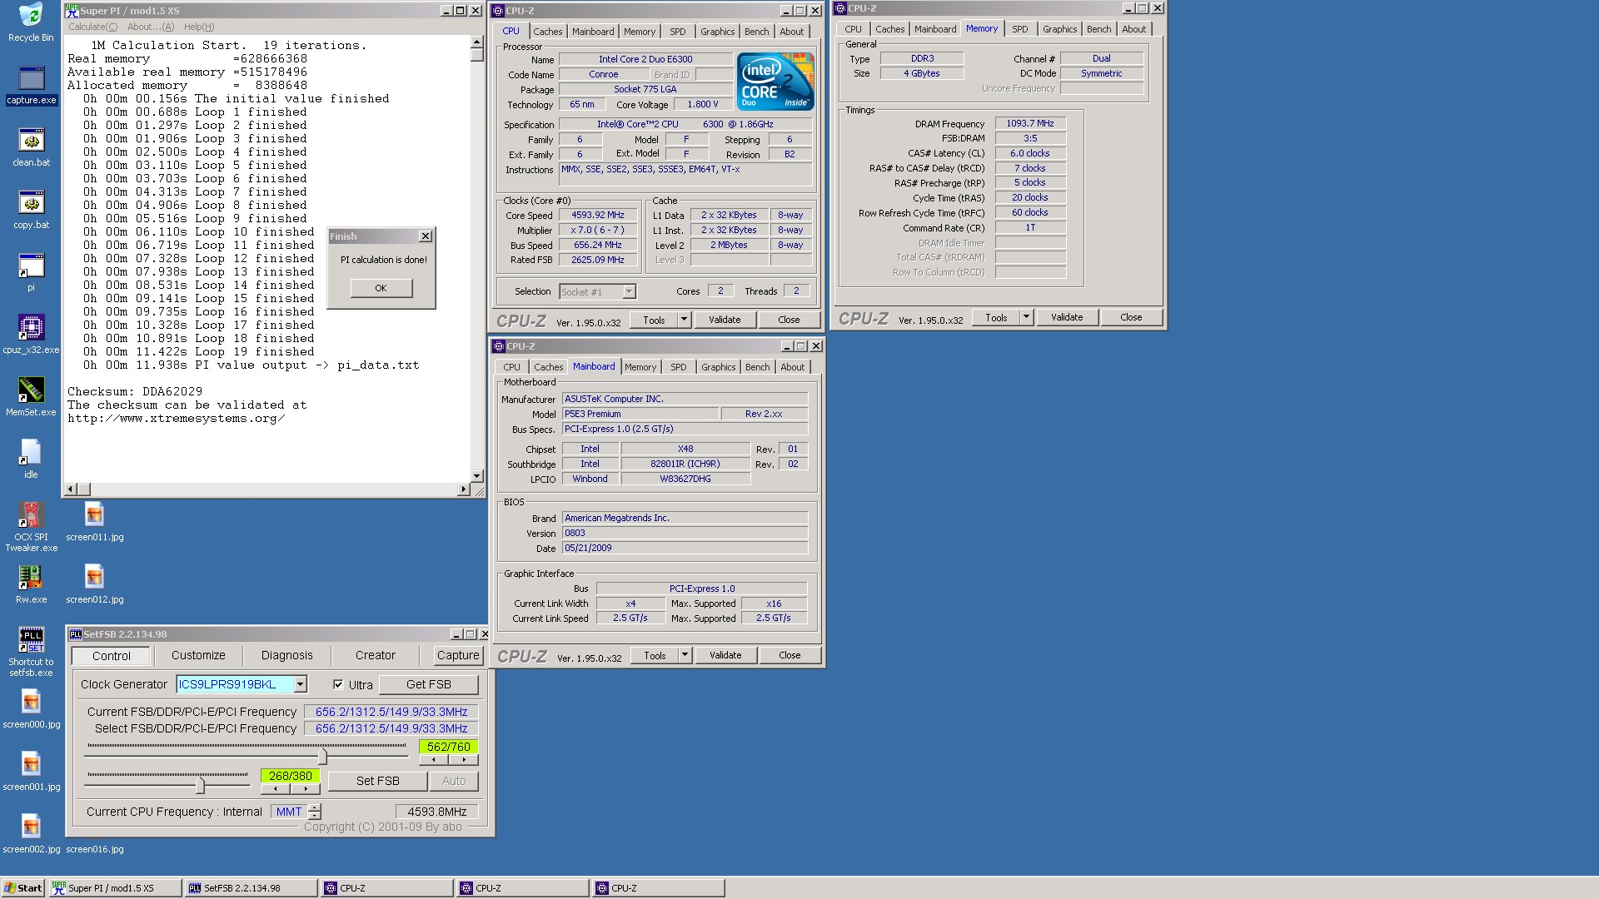This screenshot has width=1599, height=899.
Task: Click the Current CPU Frequency 4593.8MHz field
Action: tap(437, 812)
